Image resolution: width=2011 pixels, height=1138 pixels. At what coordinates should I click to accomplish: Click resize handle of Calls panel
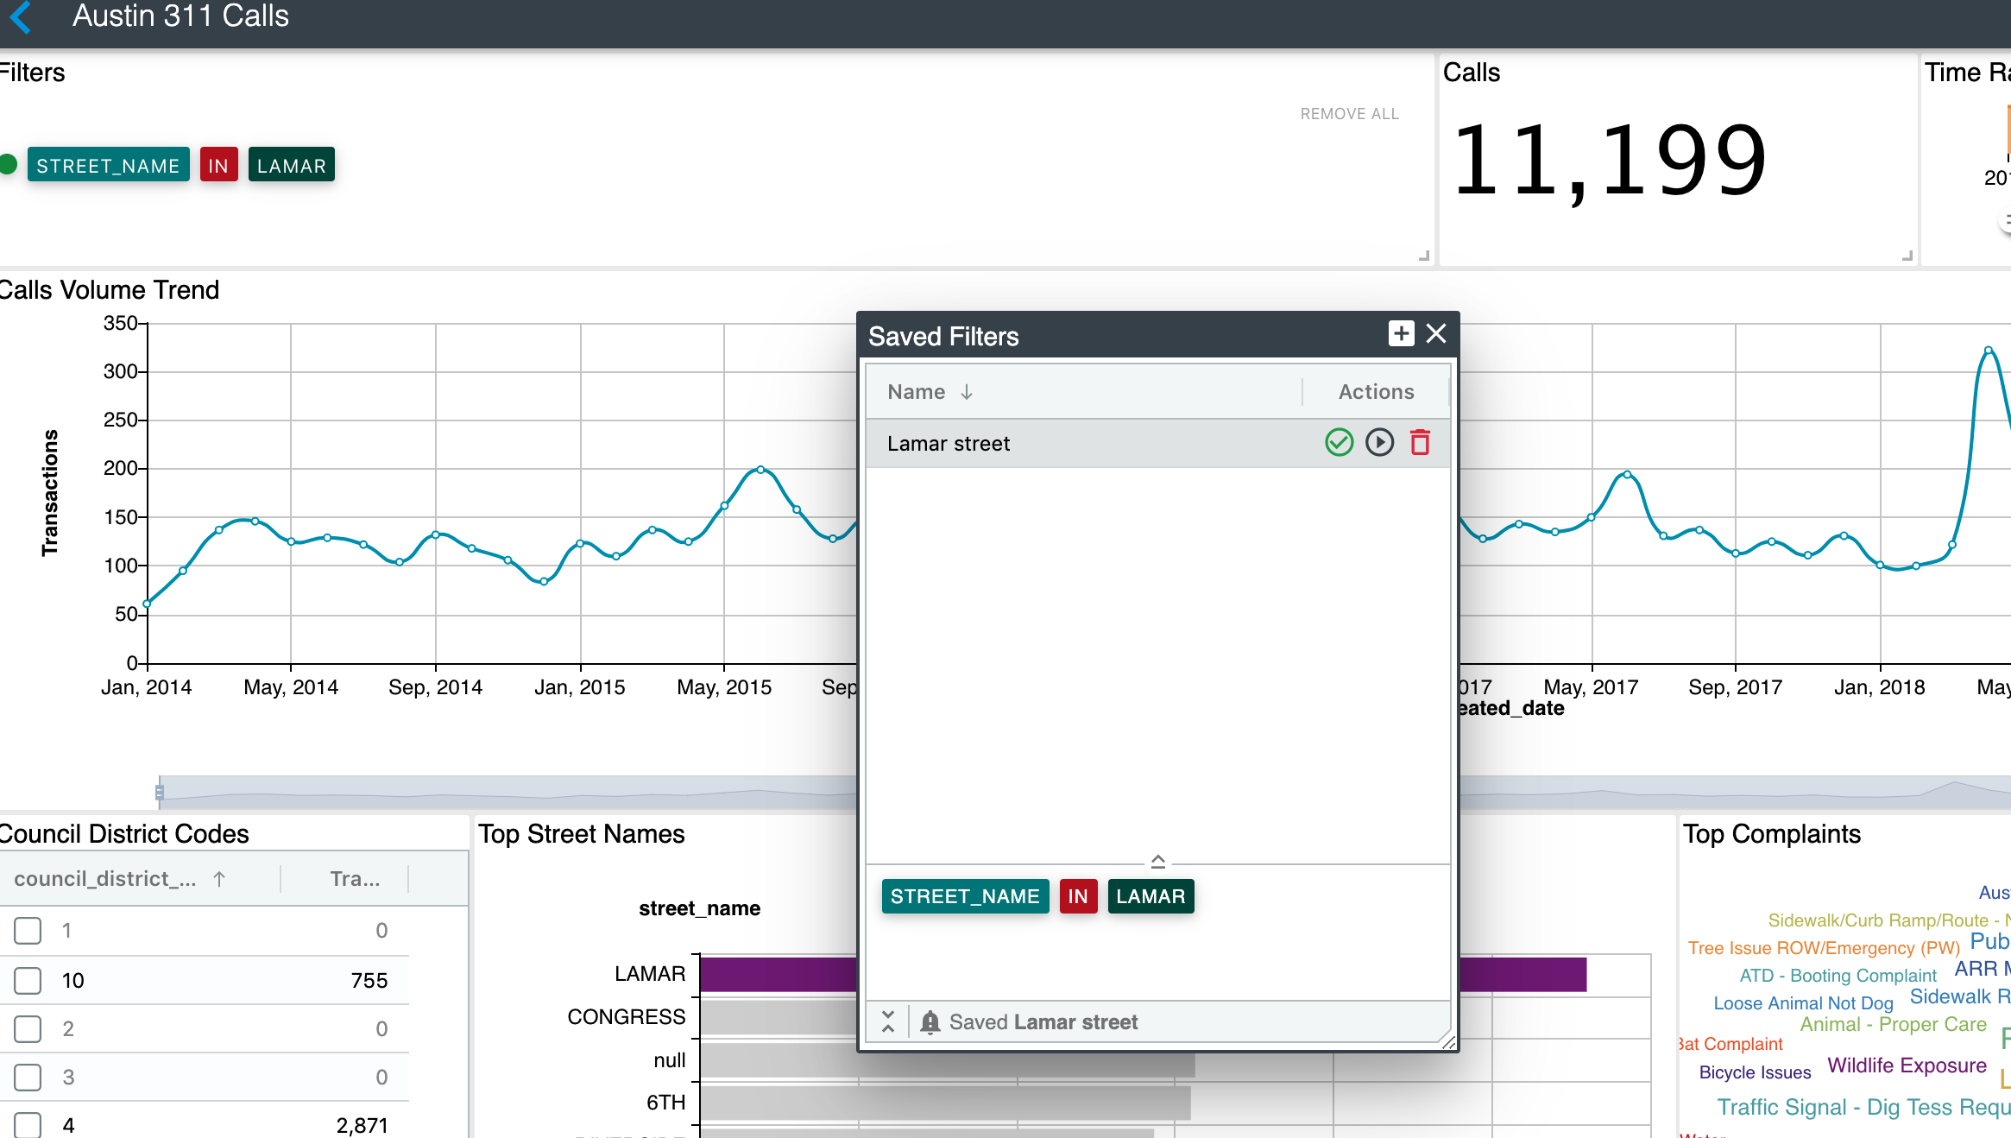1907,255
